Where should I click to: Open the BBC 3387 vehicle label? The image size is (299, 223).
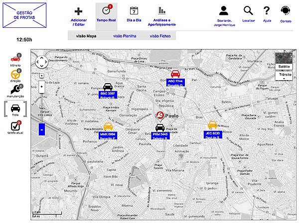108,95
